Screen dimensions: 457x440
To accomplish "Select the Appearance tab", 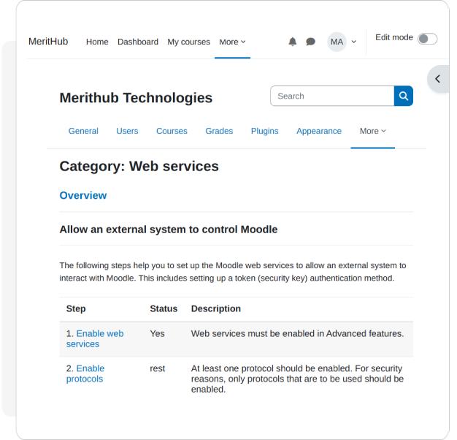I will (x=319, y=131).
